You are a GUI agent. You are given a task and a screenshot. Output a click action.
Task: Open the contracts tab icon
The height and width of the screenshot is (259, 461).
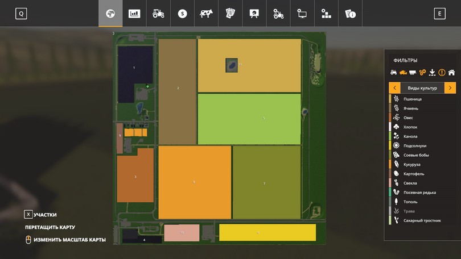click(230, 14)
